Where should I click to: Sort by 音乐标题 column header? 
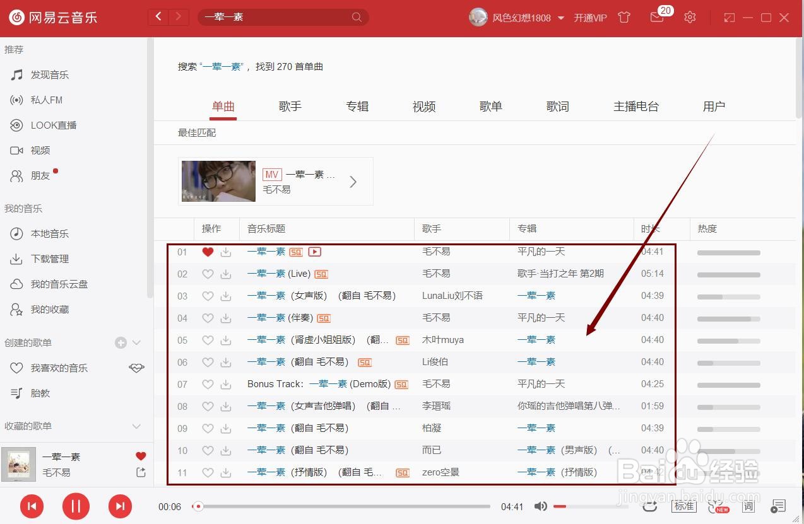[x=266, y=229]
